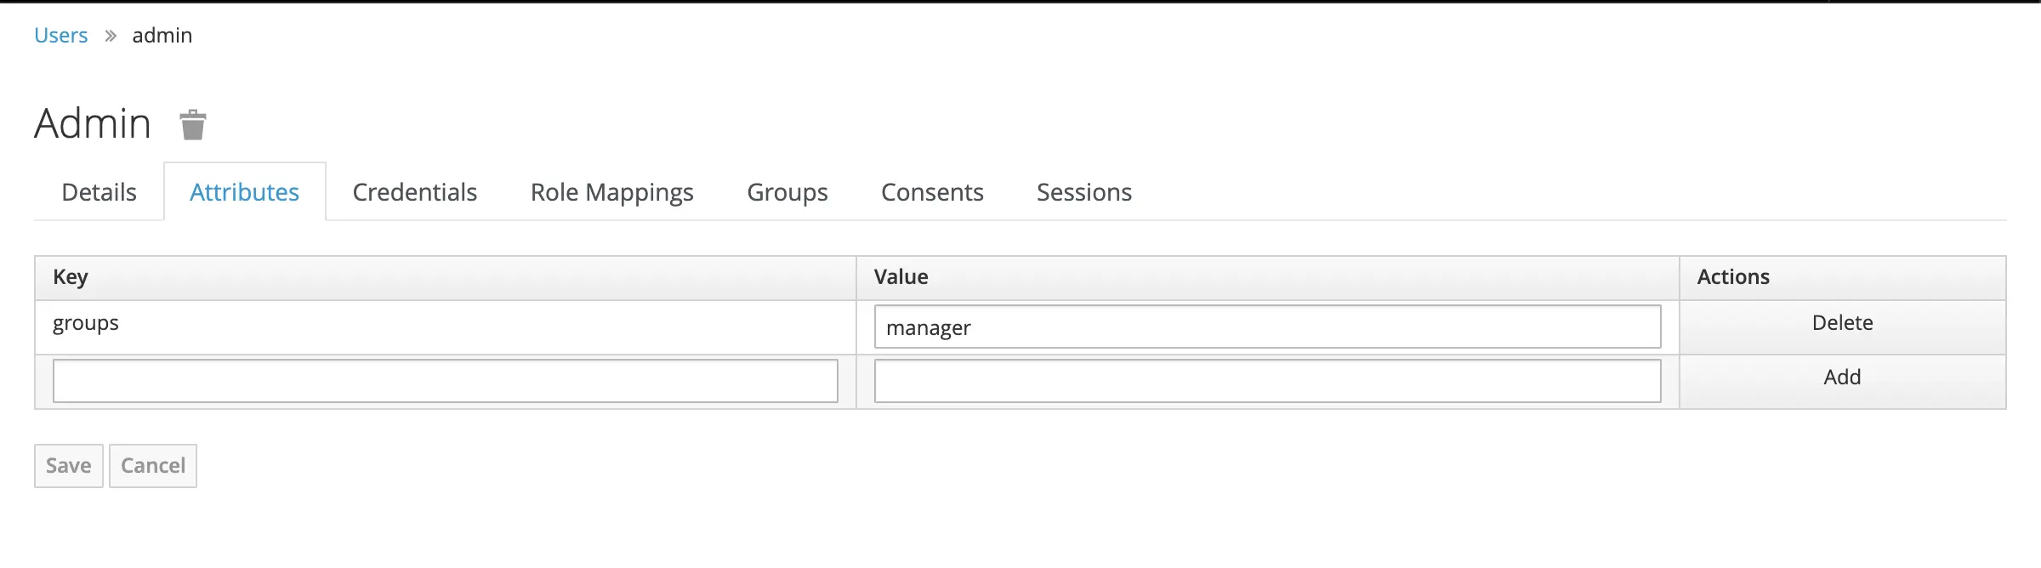Show the Sessions tab

pyautogui.click(x=1083, y=192)
